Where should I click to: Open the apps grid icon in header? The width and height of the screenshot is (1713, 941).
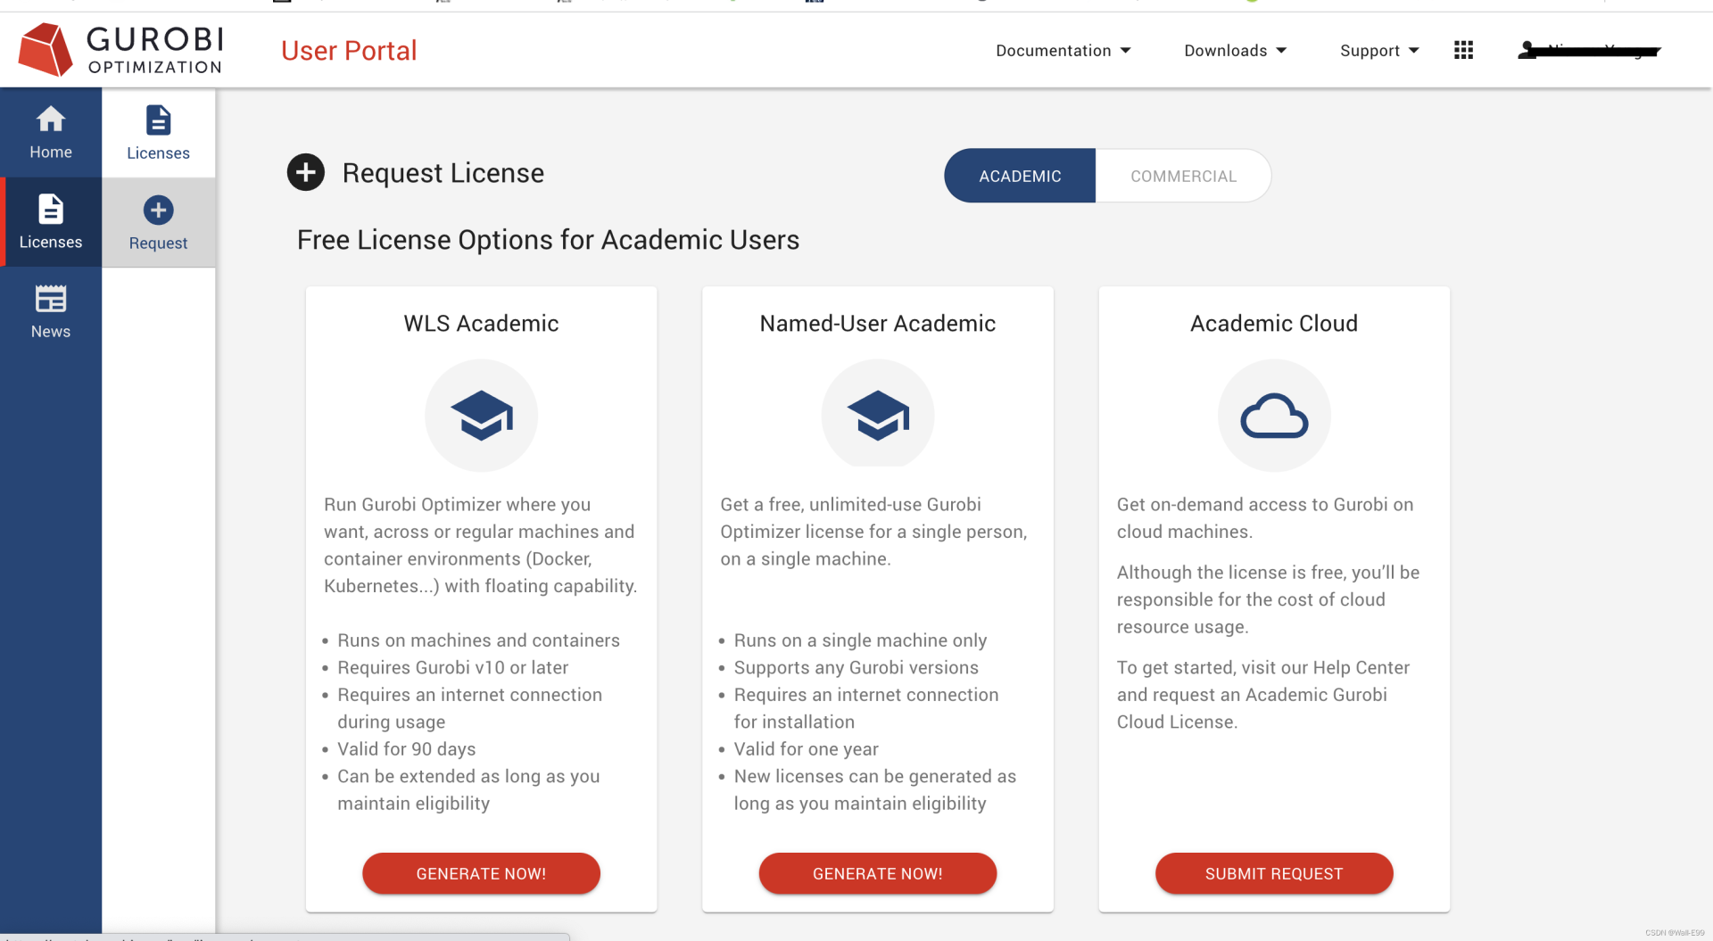[1463, 50]
